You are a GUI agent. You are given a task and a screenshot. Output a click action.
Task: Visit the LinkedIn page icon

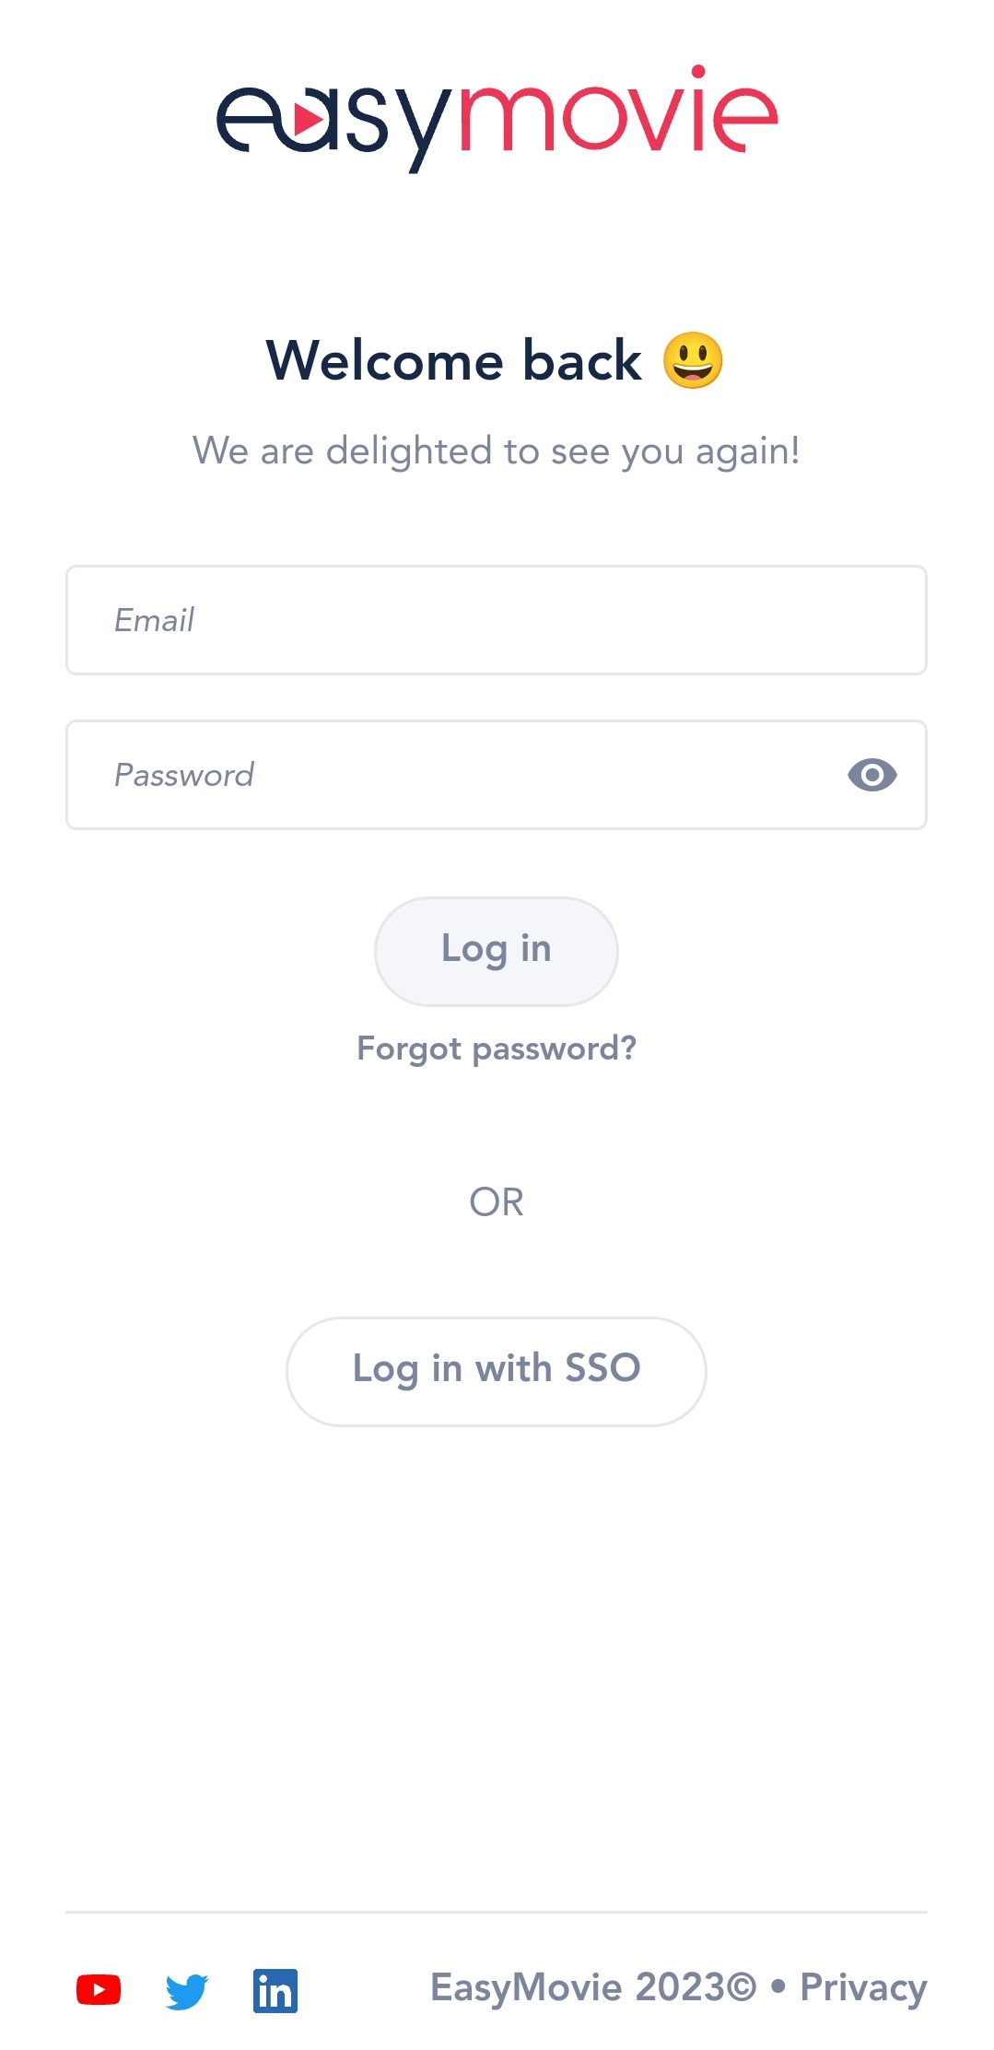tap(275, 1990)
